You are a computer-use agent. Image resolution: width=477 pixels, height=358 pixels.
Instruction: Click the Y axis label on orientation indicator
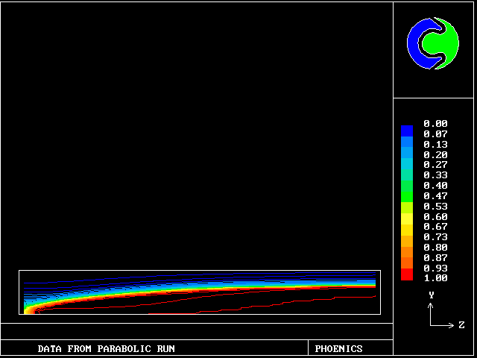click(x=431, y=295)
